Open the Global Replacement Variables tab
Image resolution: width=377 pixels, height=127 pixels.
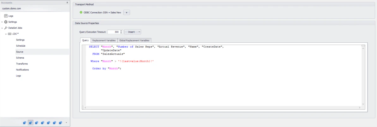point(134,40)
